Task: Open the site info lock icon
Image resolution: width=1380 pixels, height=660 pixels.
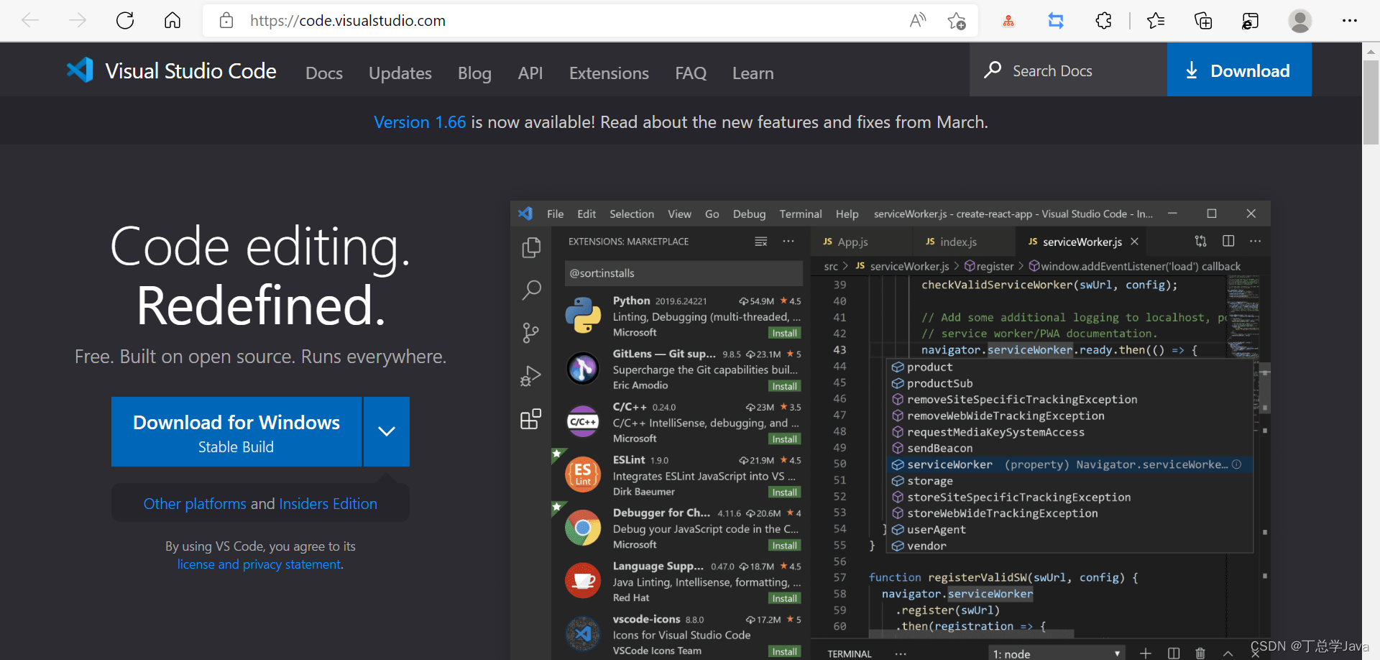Action: tap(226, 20)
